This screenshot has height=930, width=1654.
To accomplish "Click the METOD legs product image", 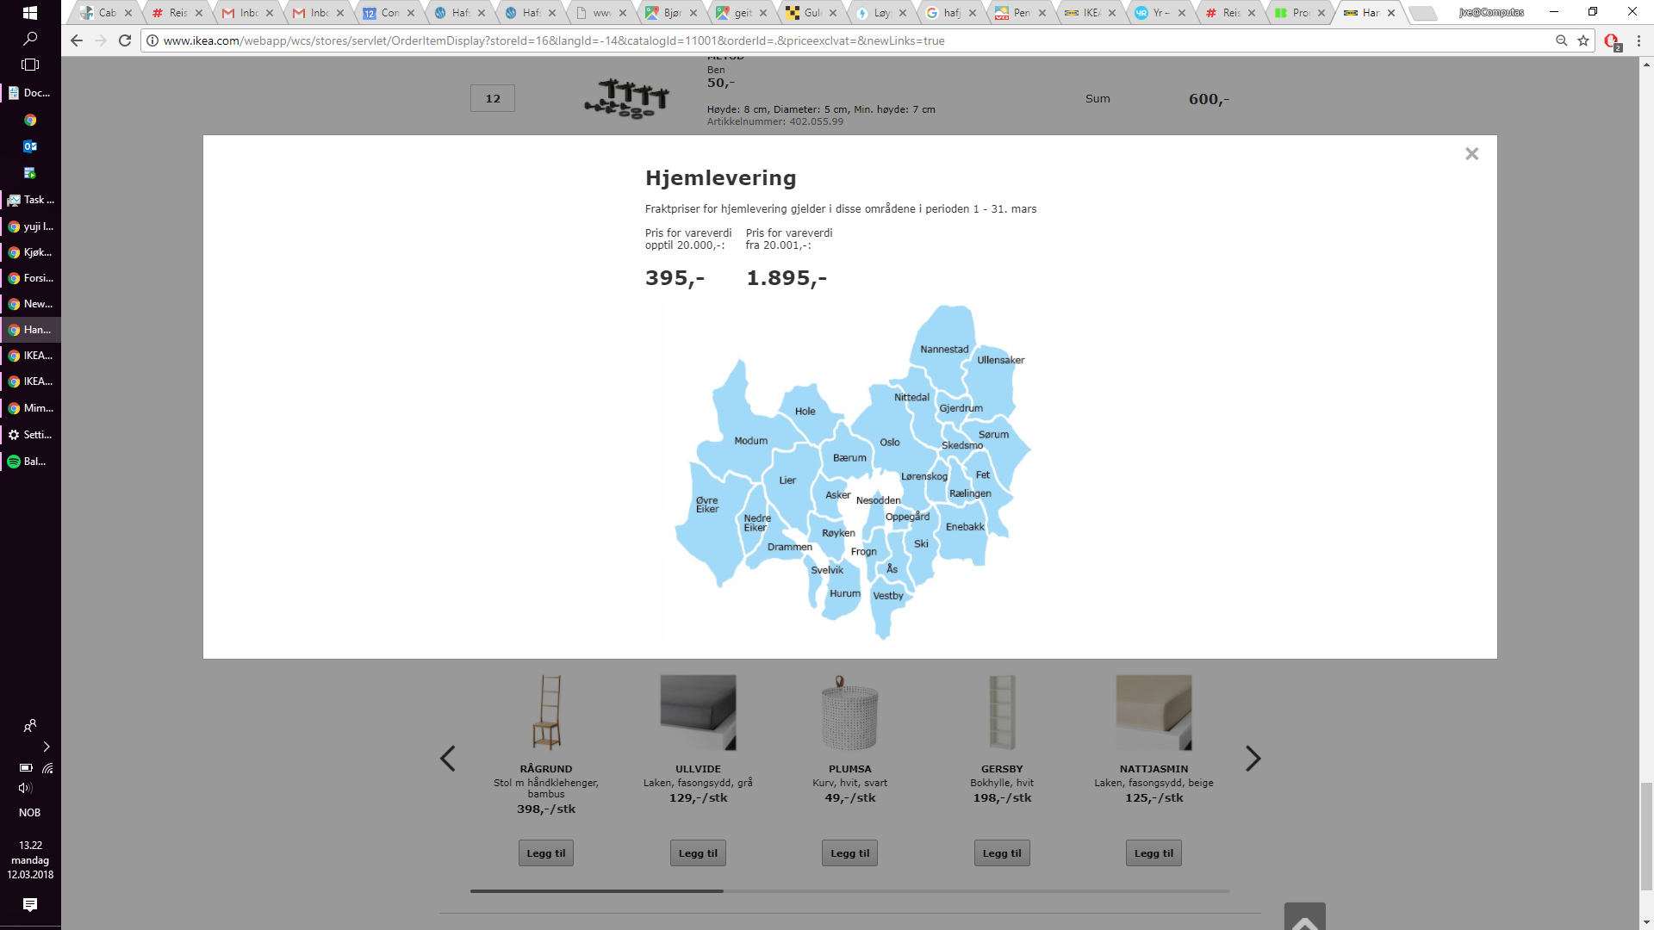I will click(x=627, y=98).
